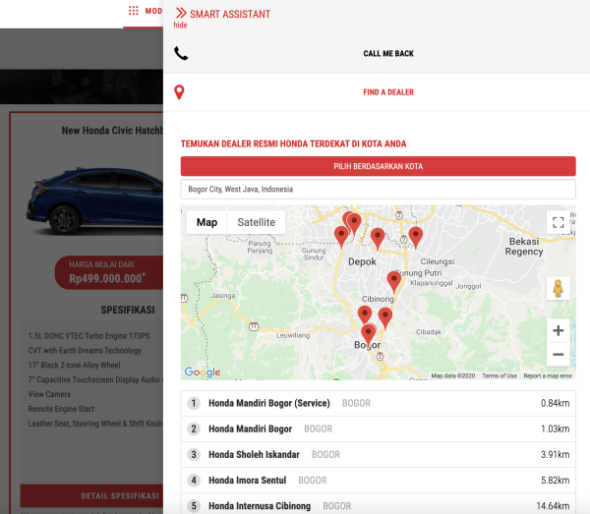590x514 pixels.
Task: Click the Smart Assistant title
Action: [230, 15]
